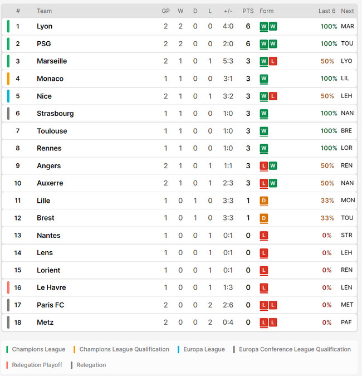
Task: Click Le Havre's next opponent LEN
Action: [346, 287]
